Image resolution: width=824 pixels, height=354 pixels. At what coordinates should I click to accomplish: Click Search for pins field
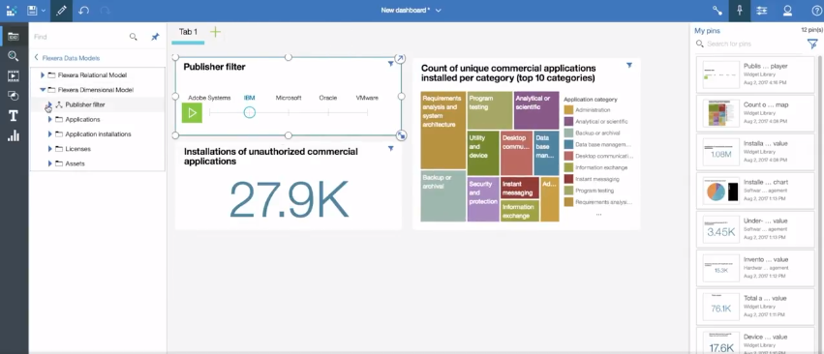point(748,44)
